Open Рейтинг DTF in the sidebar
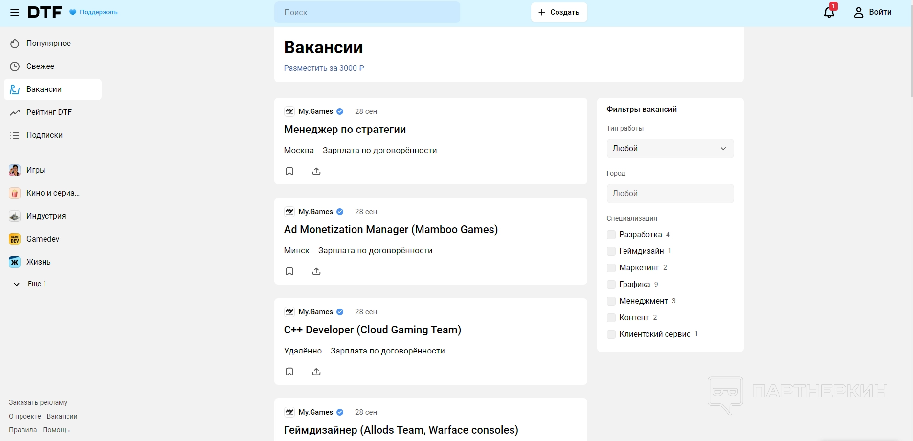The width and height of the screenshot is (913, 441). 48,112
